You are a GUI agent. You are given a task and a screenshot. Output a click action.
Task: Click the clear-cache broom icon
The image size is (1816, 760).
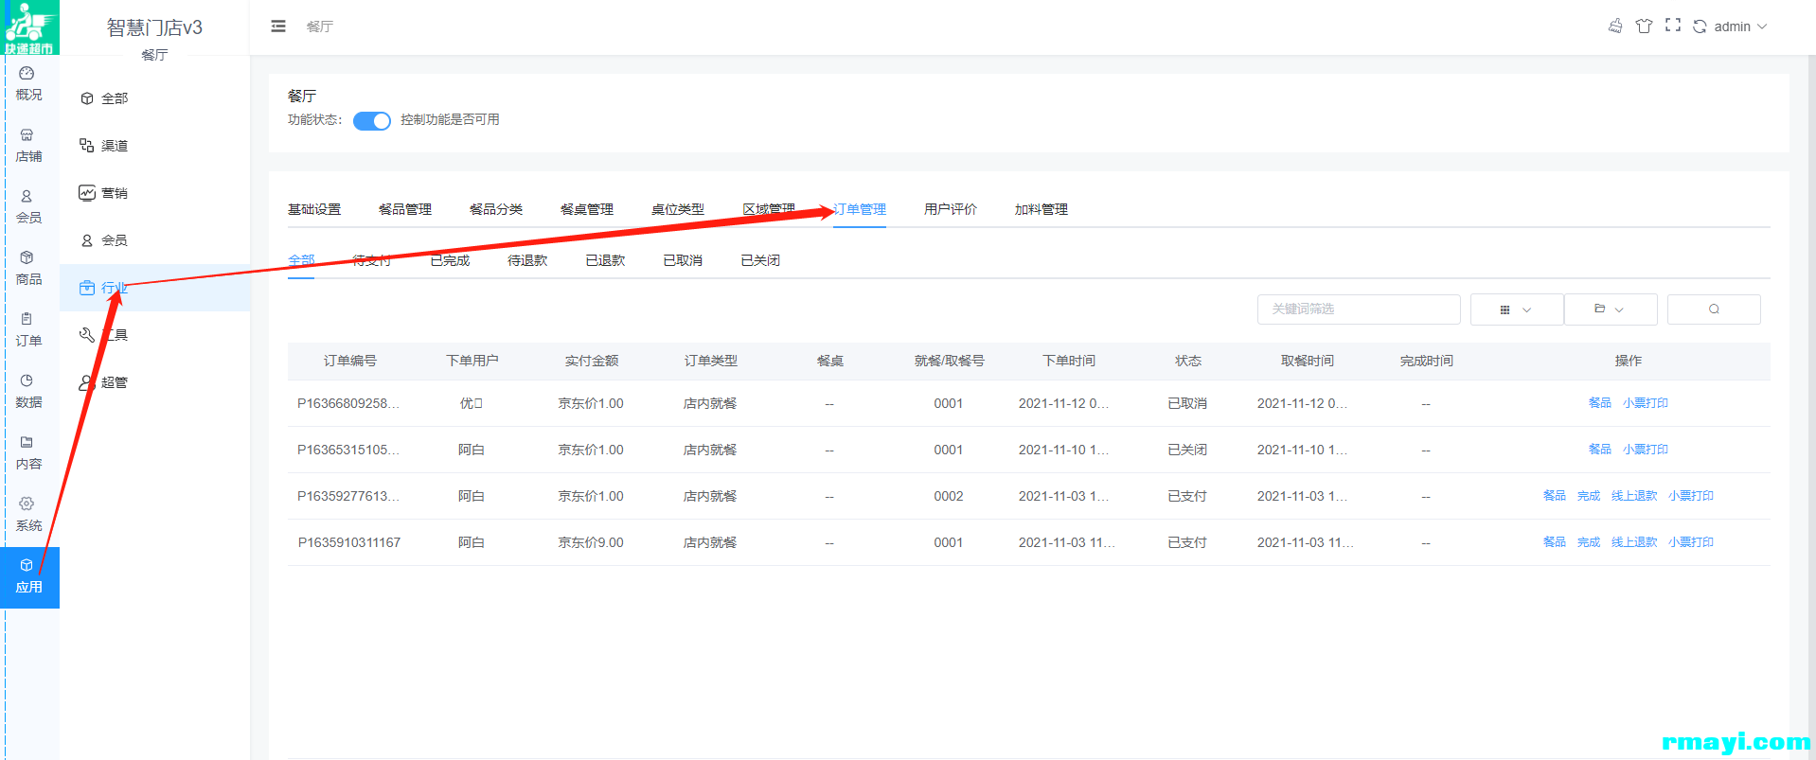(1615, 26)
